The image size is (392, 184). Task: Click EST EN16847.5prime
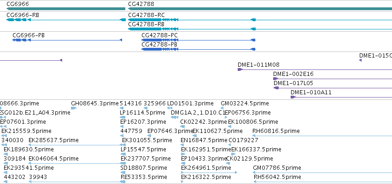click(x=204, y=141)
